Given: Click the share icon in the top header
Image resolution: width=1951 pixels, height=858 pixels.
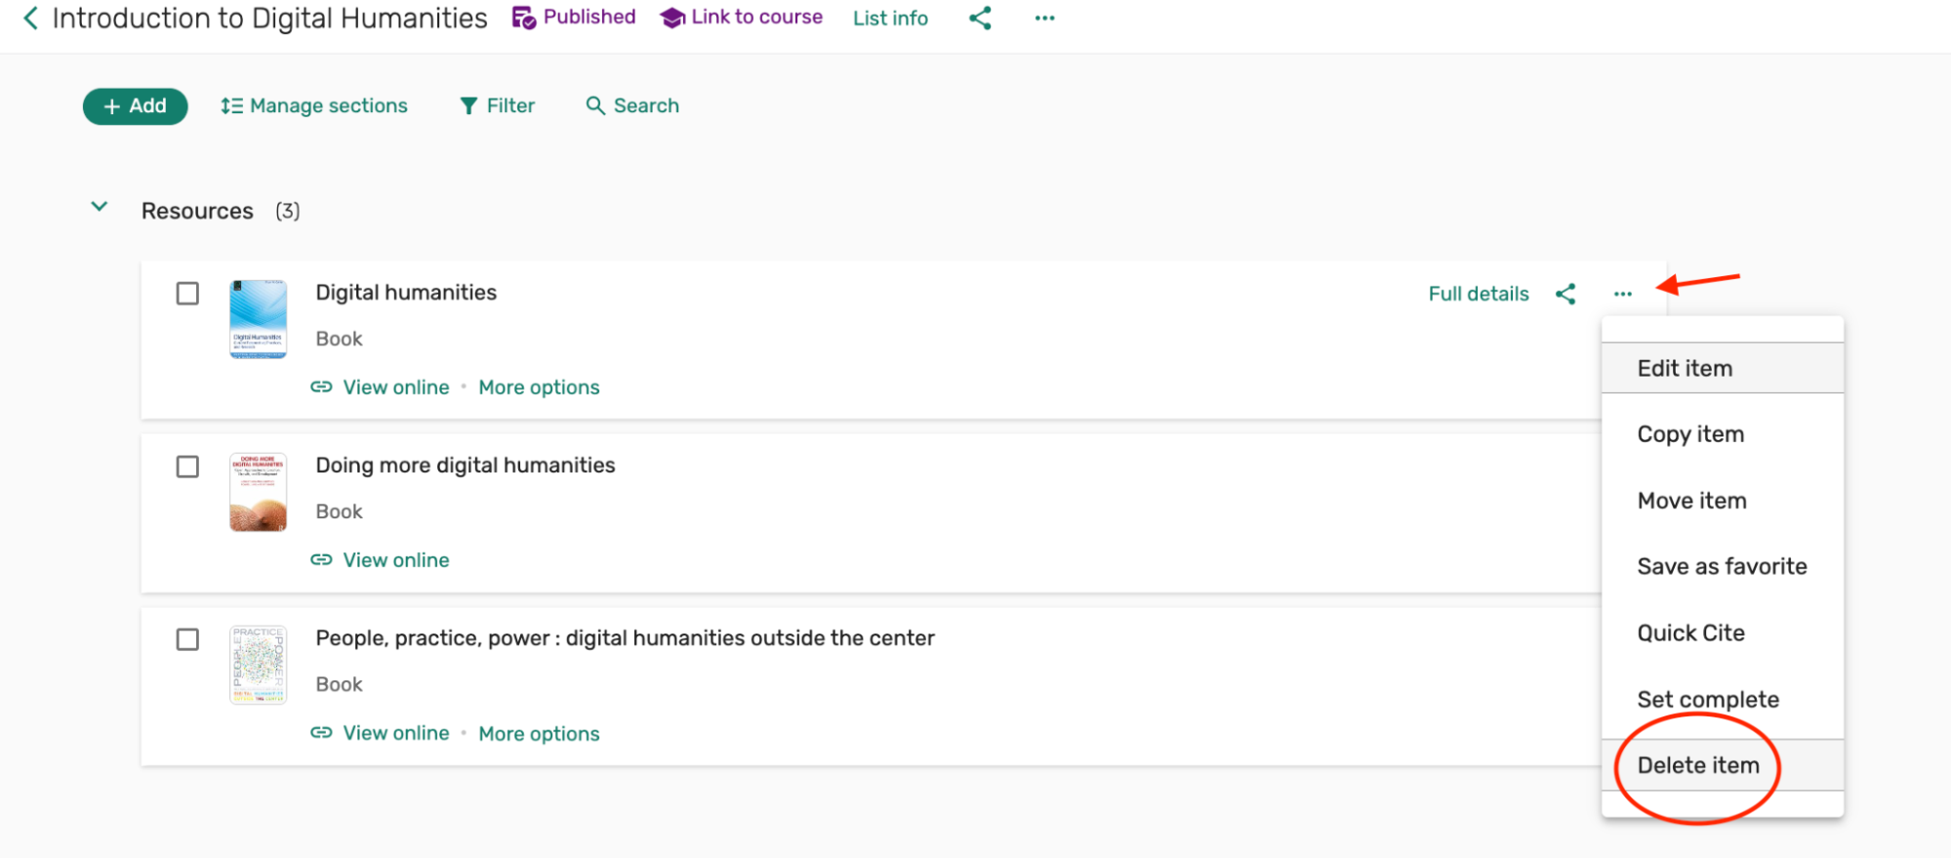Looking at the screenshot, I should click(x=980, y=19).
